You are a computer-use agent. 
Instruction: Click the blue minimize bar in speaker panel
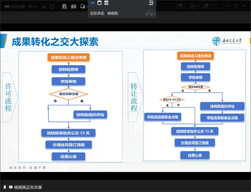[92, 3]
